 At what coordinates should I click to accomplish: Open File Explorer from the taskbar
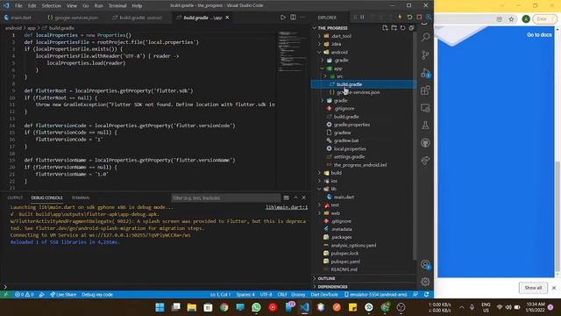192,307
